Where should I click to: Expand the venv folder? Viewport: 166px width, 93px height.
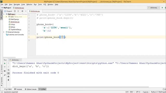tap(6, 17)
